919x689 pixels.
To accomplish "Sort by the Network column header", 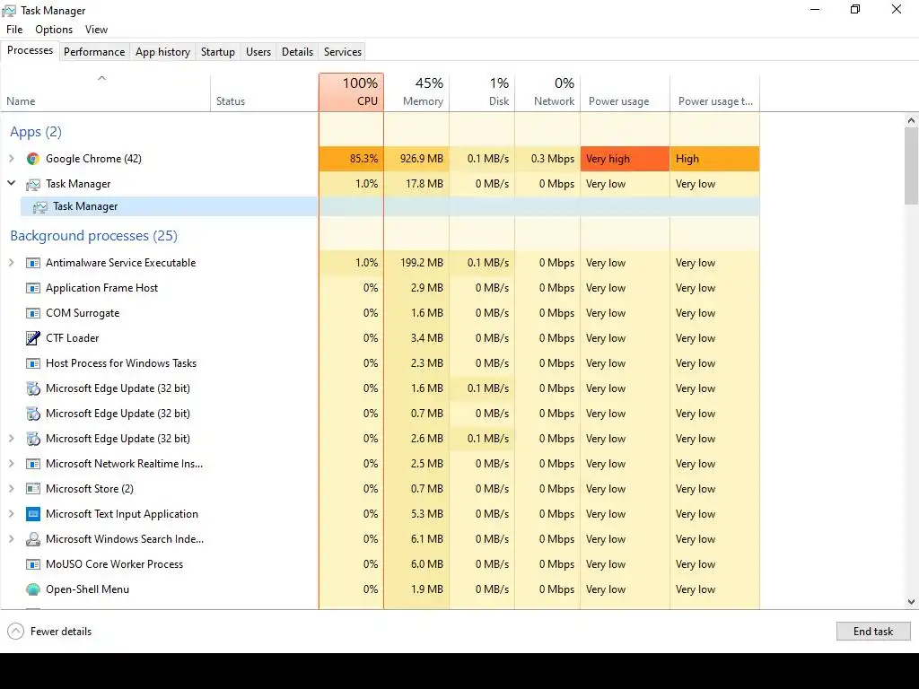I will pyautogui.click(x=547, y=92).
